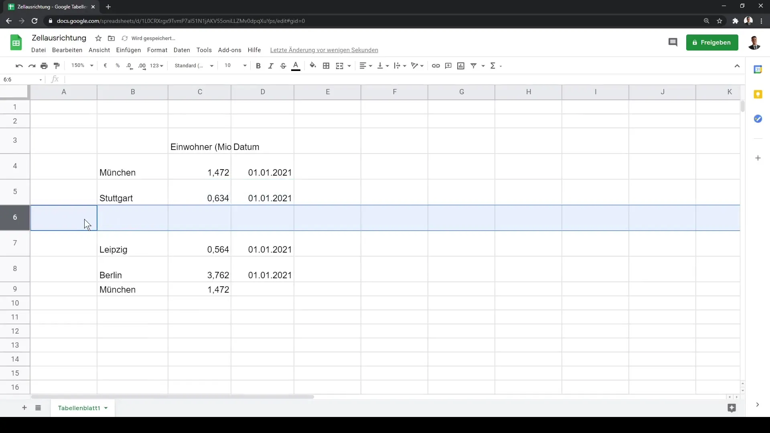Open horizontal align dropdown

[x=366, y=66]
